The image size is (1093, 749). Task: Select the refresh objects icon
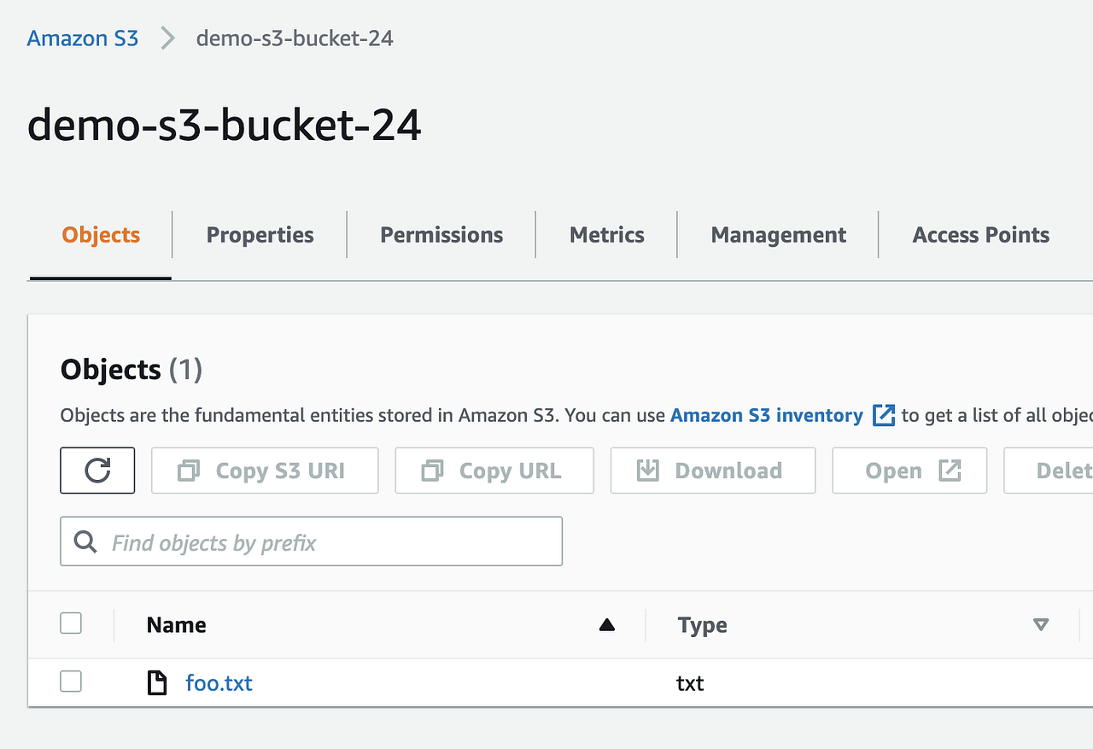click(x=96, y=470)
